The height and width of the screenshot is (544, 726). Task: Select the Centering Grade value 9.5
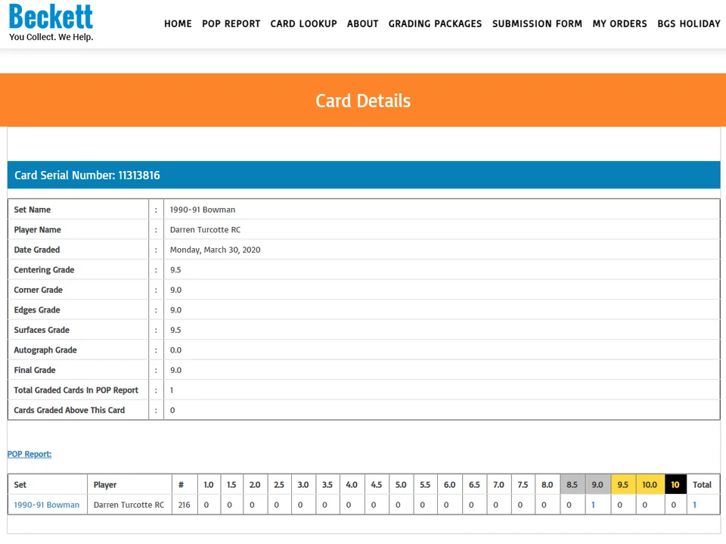(175, 269)
